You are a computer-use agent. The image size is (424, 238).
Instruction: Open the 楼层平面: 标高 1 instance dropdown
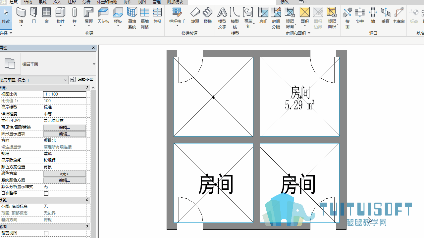click(x=34, y=80)
